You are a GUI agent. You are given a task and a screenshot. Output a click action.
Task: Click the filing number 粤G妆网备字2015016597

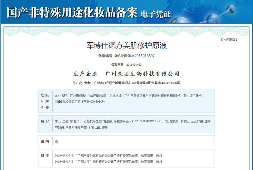pyautogui.click(x=135, y=56)
